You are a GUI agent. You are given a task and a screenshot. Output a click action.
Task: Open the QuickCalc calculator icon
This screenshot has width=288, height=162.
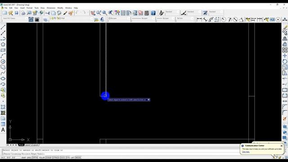coord(147,13)
